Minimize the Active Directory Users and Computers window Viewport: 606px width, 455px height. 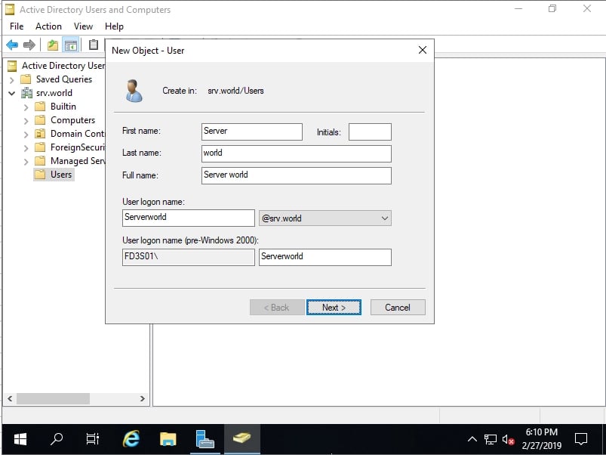518,9
